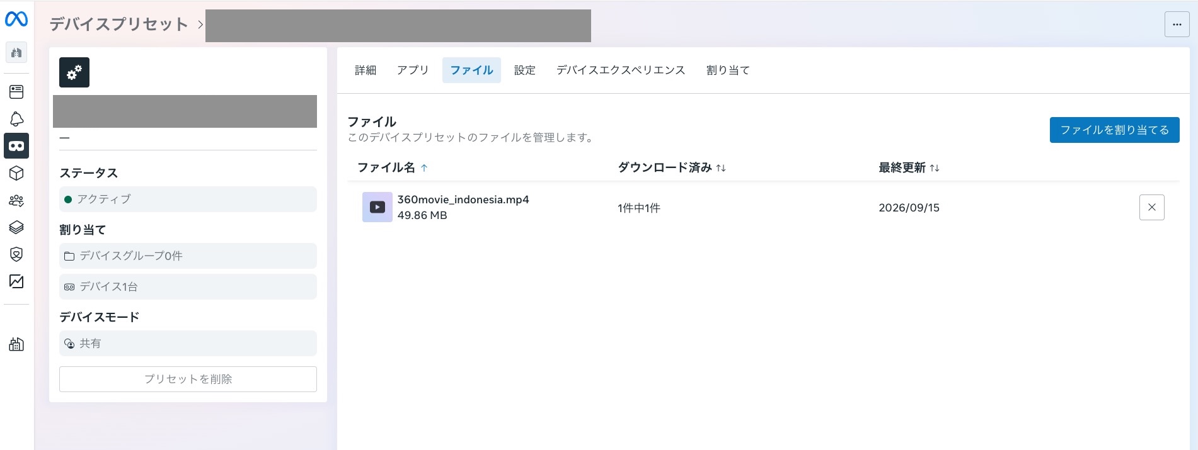This screenshot has height=450, width=1198.
Task: Open the notifications bell icon
Action: (16, 119)
